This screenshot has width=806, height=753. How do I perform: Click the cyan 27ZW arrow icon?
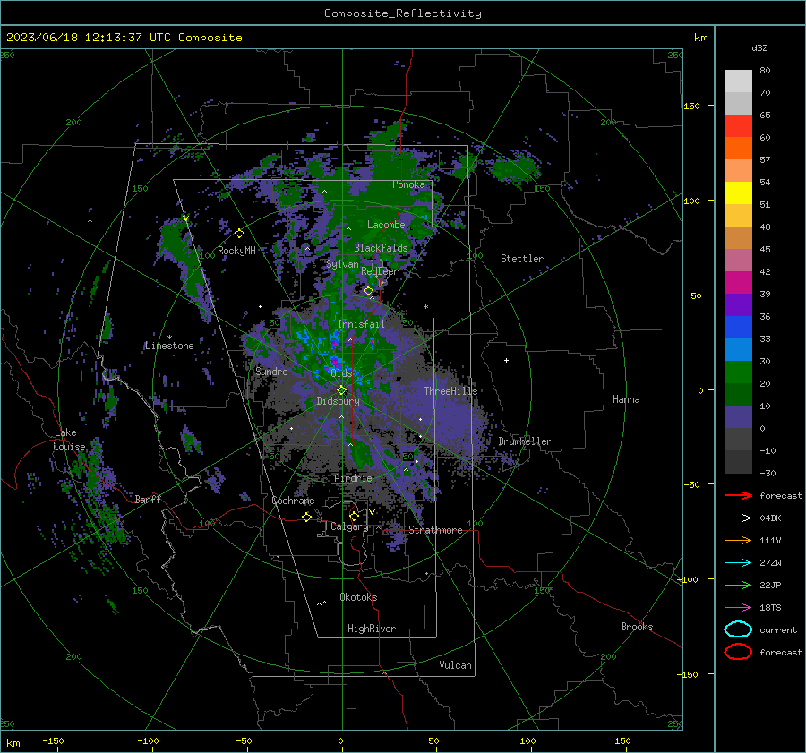click(x=738, y=563)
